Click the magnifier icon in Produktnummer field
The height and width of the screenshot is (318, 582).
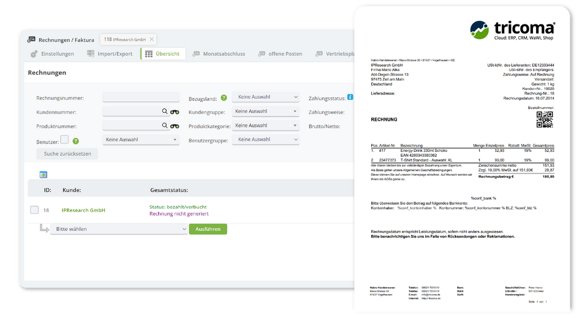coord(164,126)
